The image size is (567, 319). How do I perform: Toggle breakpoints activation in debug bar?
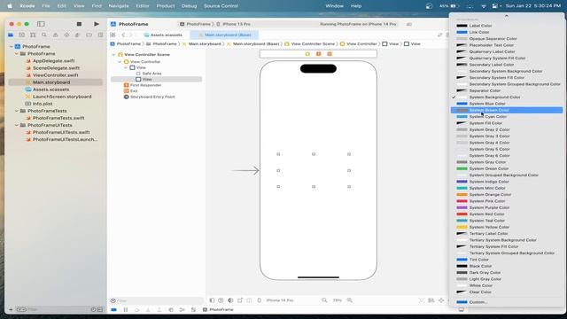(114, 309)
